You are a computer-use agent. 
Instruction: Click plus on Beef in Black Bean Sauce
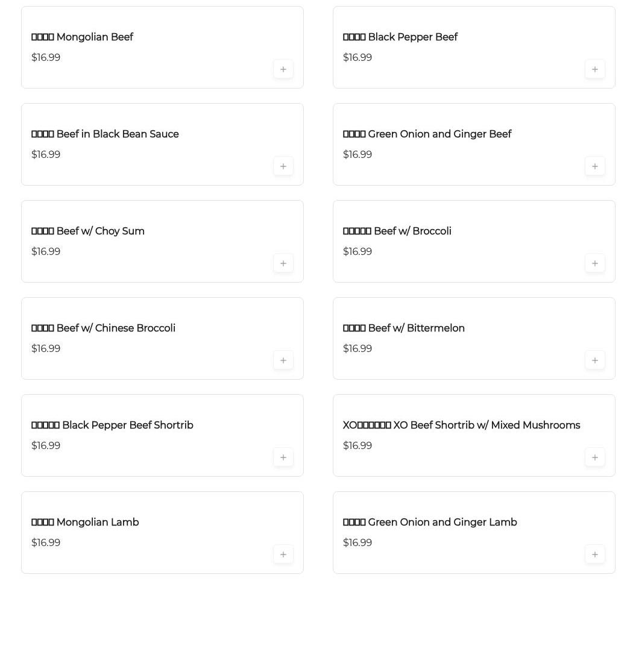tap(283, 166)
